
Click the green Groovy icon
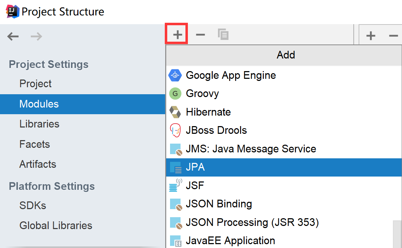pyautogui.click(x=175, y=94)
